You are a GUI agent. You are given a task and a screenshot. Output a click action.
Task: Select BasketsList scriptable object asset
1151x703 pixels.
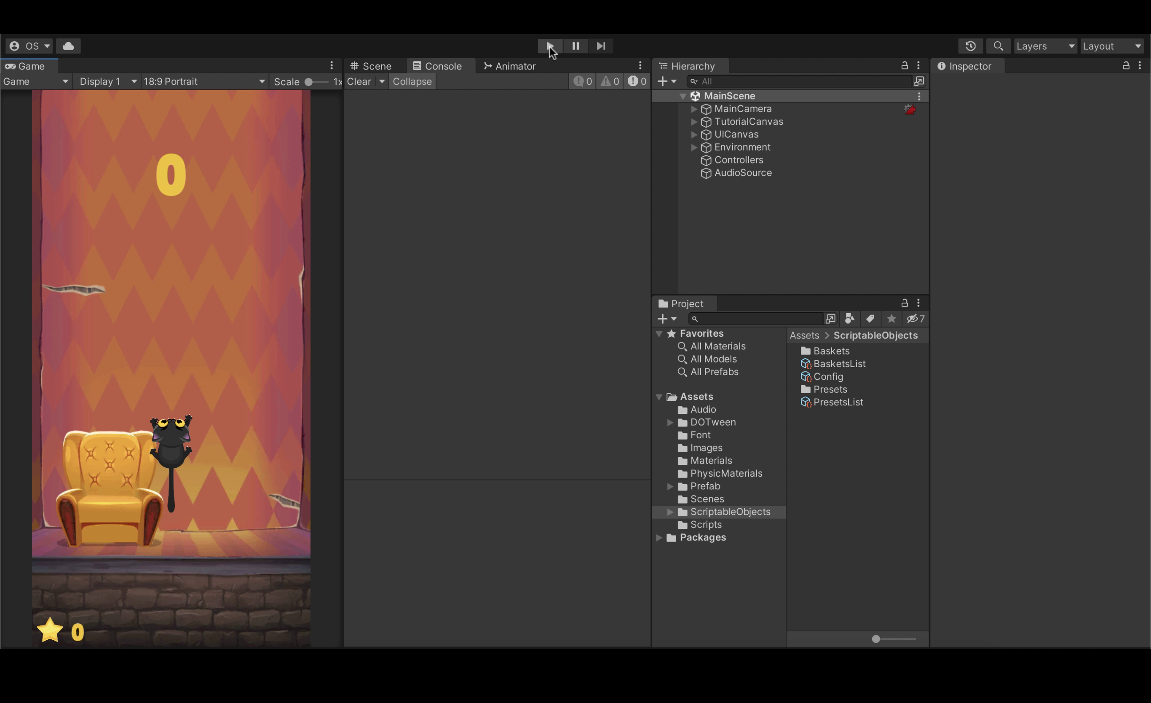coord(839,363)
